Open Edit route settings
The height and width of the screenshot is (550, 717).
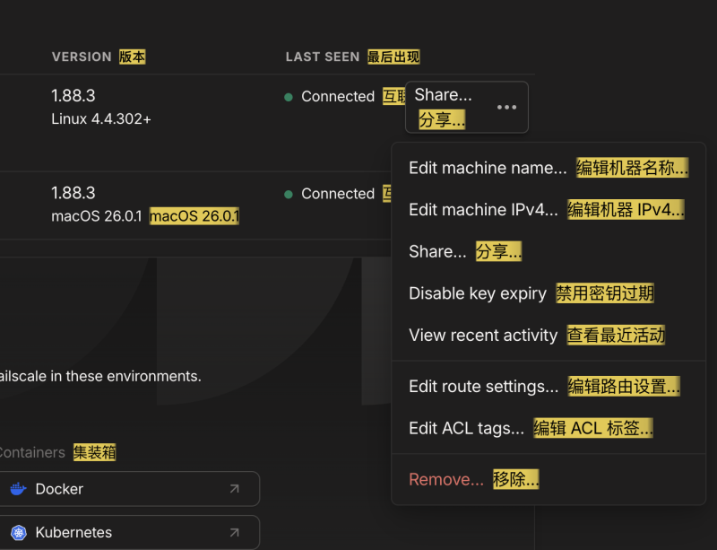coord(483,387)
